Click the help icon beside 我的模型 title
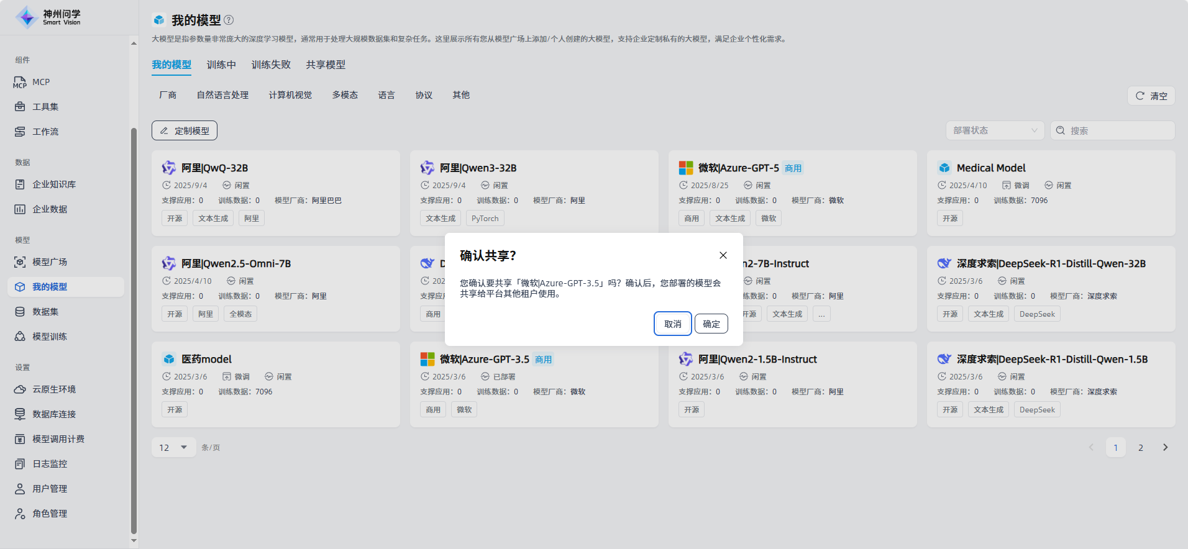This screenshot has height=549, width=1188. click(229, 20)
